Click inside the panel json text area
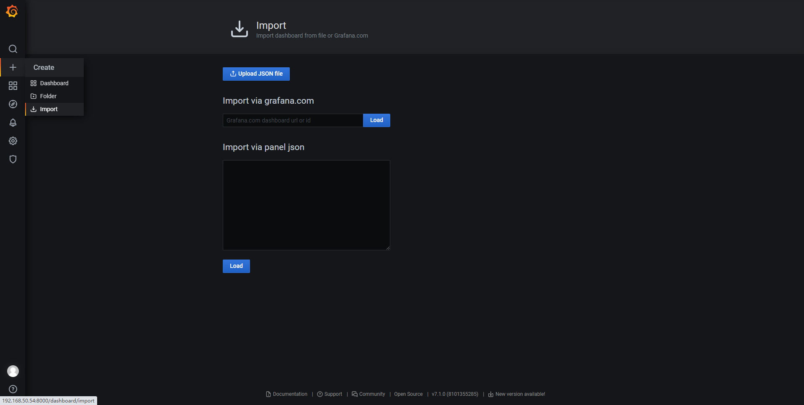This screenshot has height=405, width=804. [x=306, y=205]
